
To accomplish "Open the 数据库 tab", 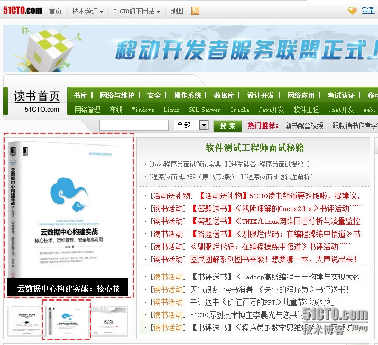I will [224, 95].
